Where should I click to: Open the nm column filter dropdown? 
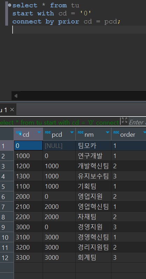point(108,132)
